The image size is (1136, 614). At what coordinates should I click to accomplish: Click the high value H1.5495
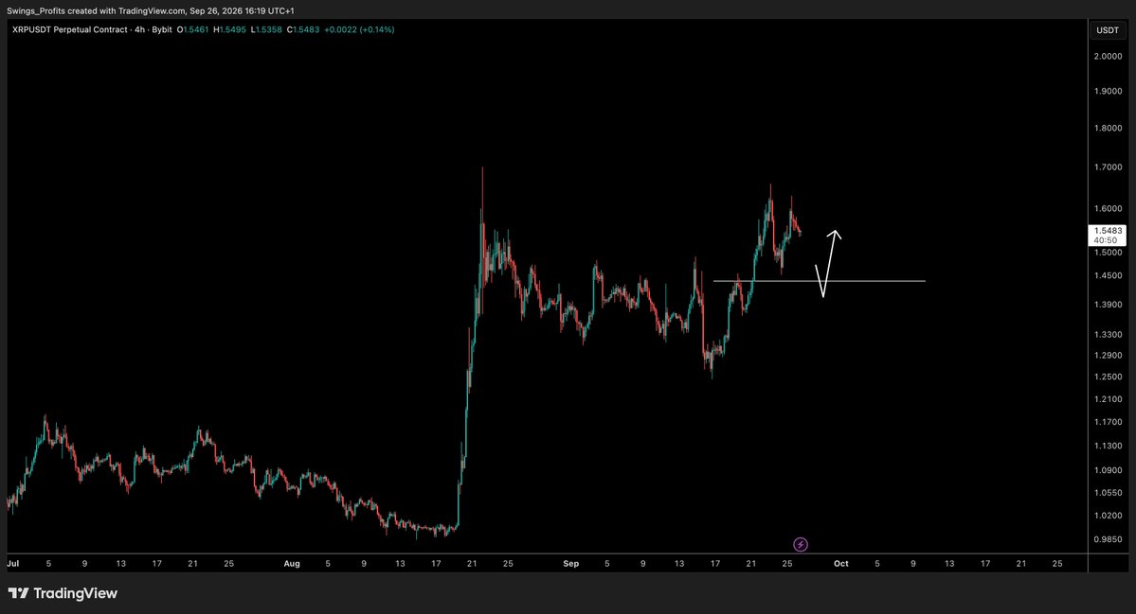coord(229,29)
